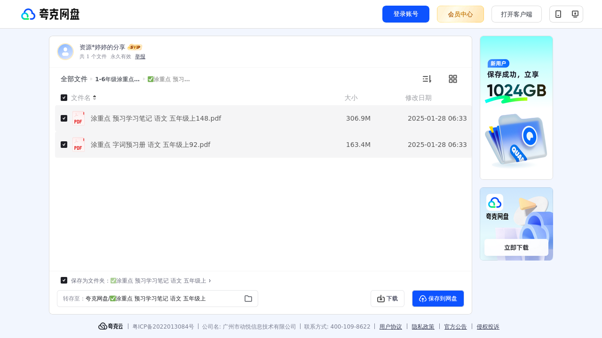
Task: Switch to grid view icon
Action: pyautogui.click(x=453, y=79)
